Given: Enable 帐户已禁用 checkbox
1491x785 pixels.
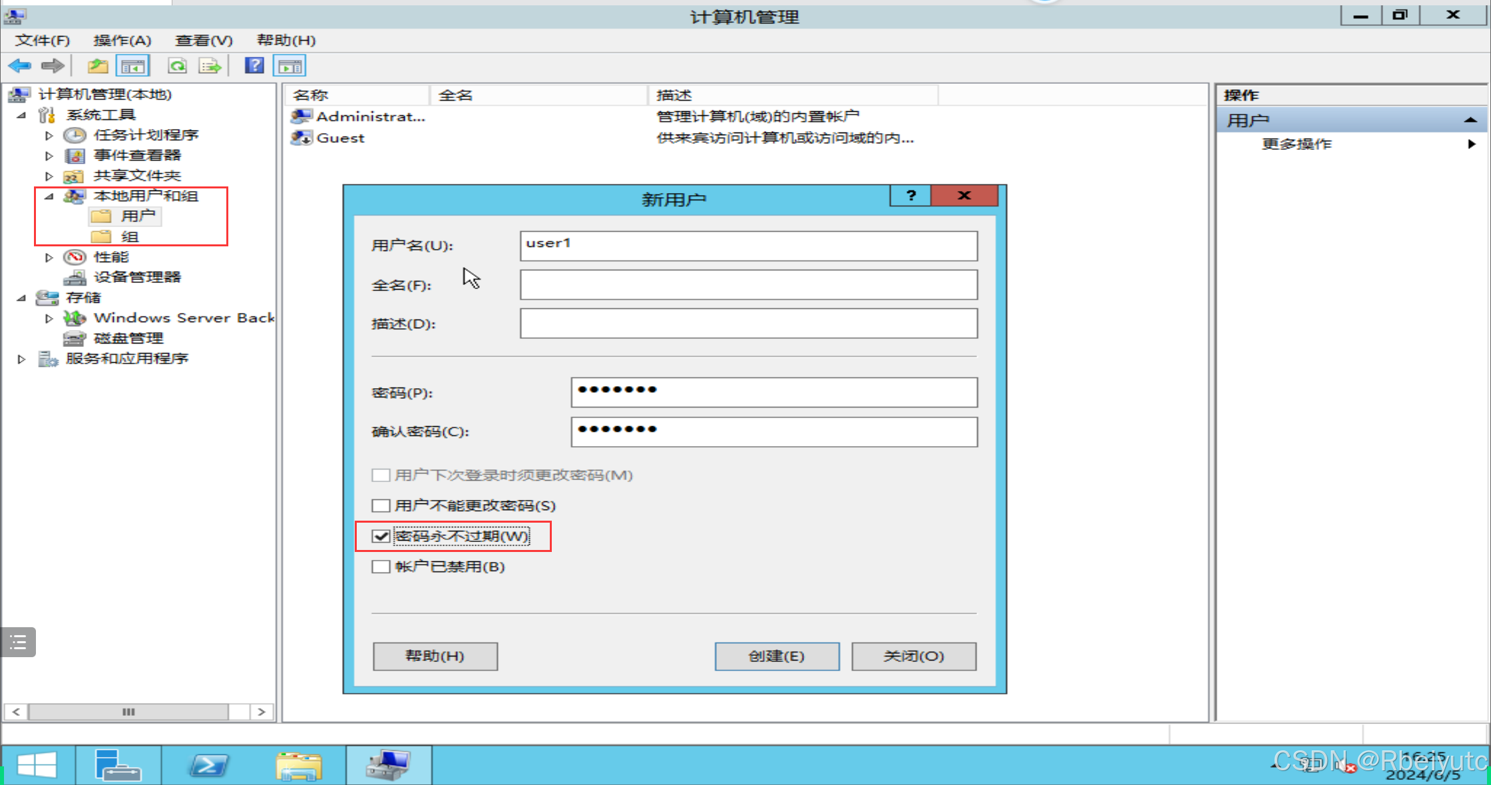Looking at the screenshot, I should click(x=381, y=567).
